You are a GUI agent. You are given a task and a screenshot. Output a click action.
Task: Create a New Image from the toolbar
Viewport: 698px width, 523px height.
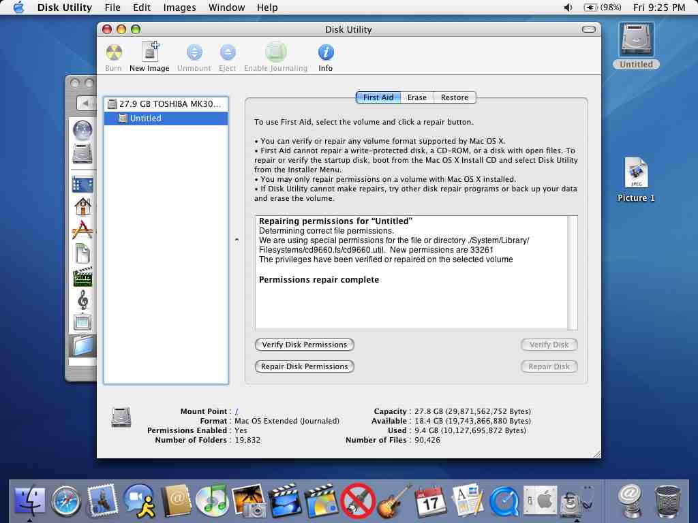[x=149, y=57]
